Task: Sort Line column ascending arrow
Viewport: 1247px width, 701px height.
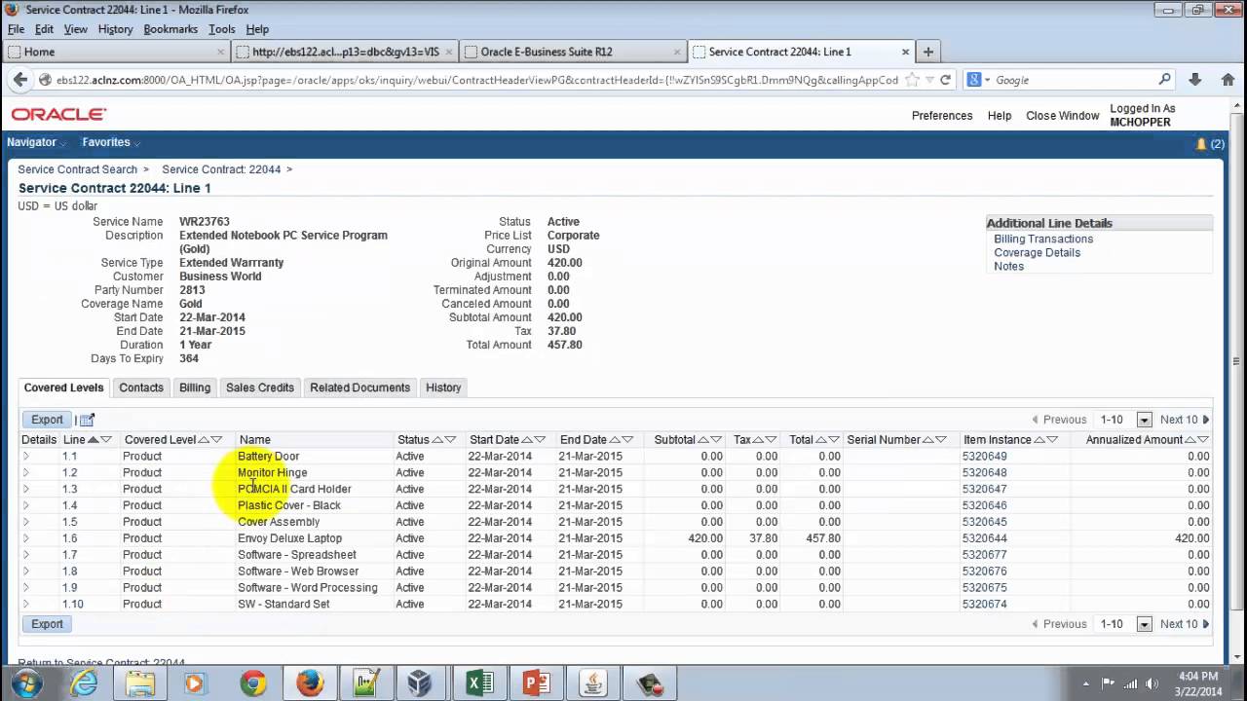Action: click(x=94, y=440)
